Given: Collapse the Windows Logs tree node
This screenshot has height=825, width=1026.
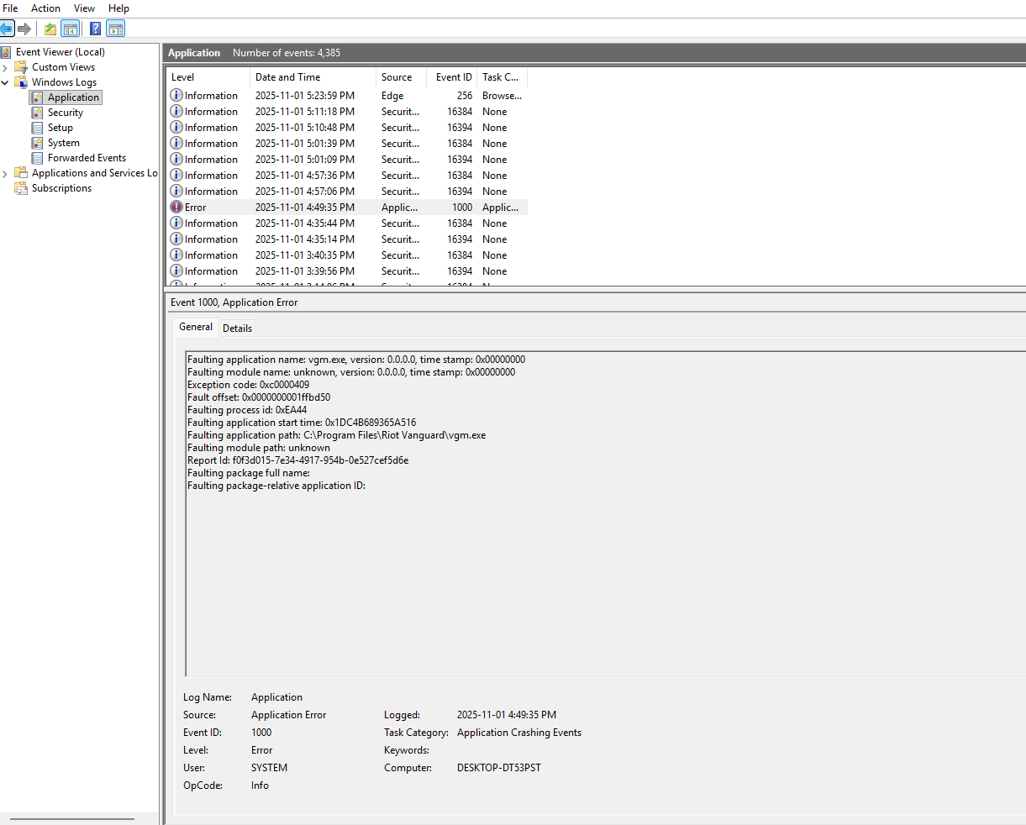Looking at the screenshot, I should pos(5,82).
